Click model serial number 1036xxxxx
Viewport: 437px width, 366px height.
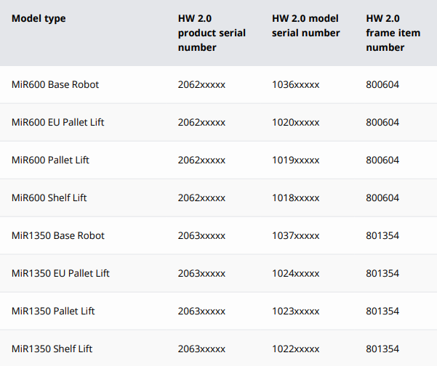click(295, 84)
